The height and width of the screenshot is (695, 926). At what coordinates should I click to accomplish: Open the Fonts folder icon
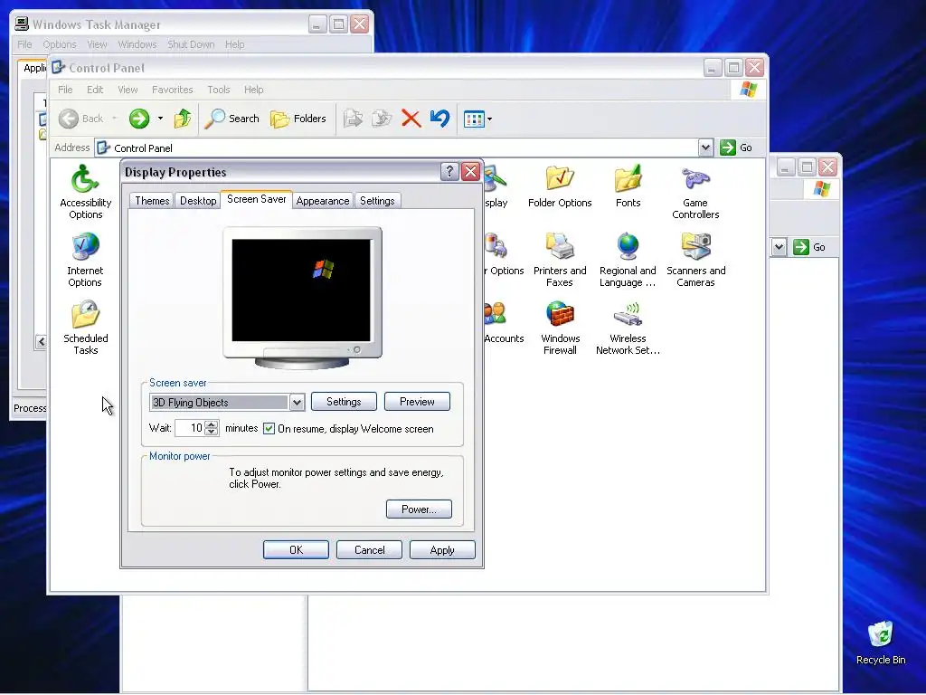(x=628, y=186)
